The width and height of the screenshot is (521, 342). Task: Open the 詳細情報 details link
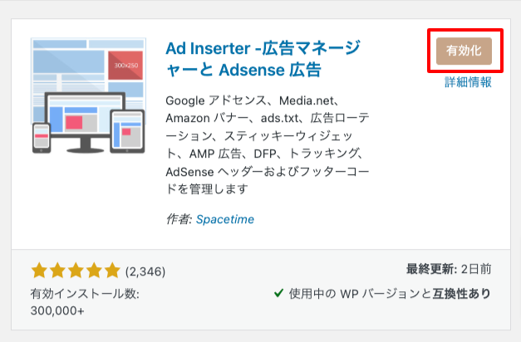(468, 83)
